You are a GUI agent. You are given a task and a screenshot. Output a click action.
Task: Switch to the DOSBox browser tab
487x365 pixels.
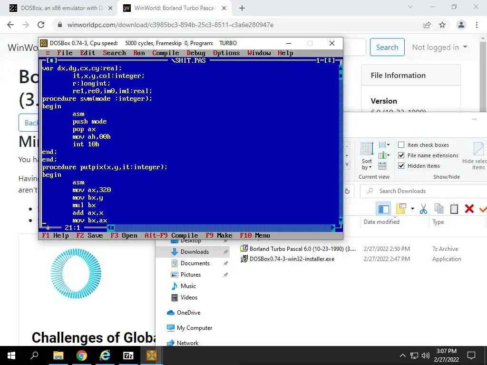[61, 8]
